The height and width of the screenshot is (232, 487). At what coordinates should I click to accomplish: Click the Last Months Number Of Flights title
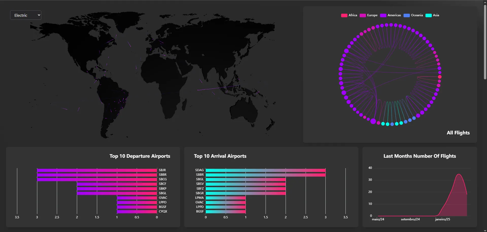click(420, 156)
